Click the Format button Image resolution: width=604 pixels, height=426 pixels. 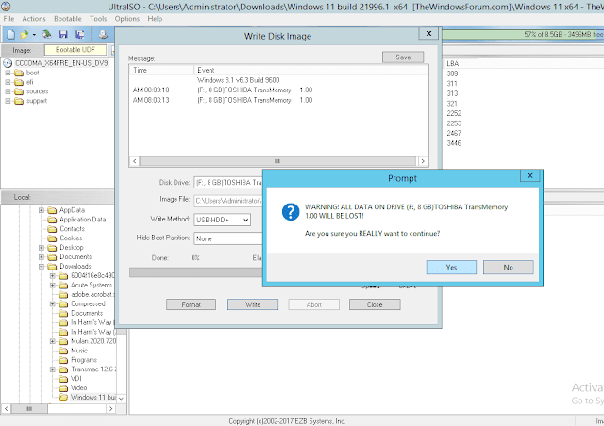click(x=191, y=304)
